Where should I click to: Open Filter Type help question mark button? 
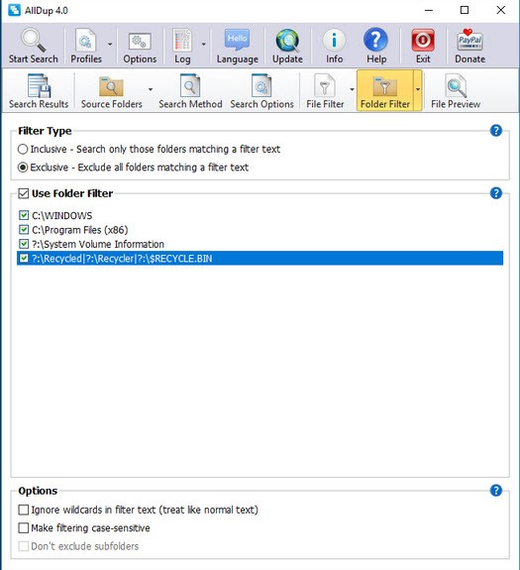[495, 130]
